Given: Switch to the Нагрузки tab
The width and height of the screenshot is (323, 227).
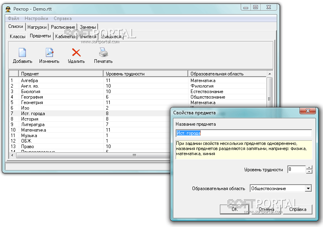Looking at the screenshot, I should pos(37,27).
